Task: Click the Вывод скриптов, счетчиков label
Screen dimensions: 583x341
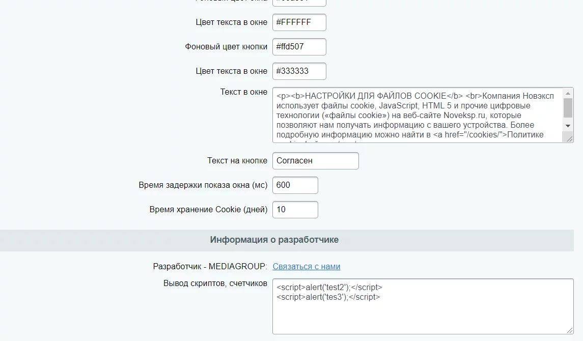Action: pos(215,283)
